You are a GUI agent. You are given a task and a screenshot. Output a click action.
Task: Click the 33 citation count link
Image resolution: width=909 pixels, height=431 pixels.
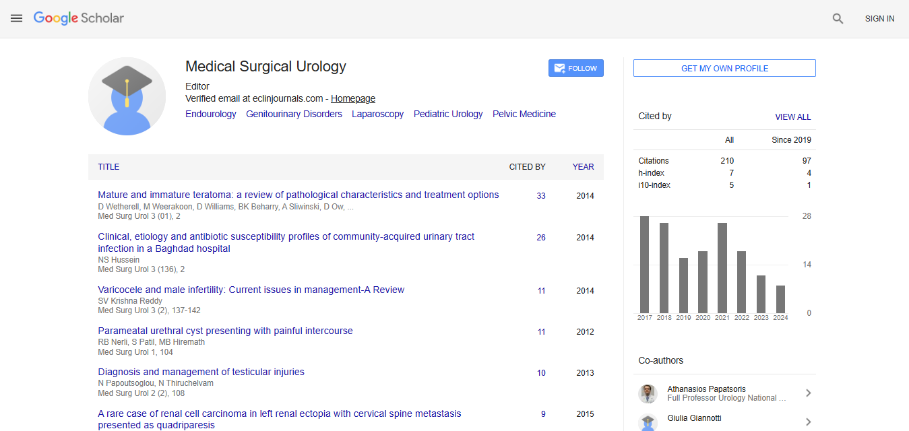tap(541, 196)
